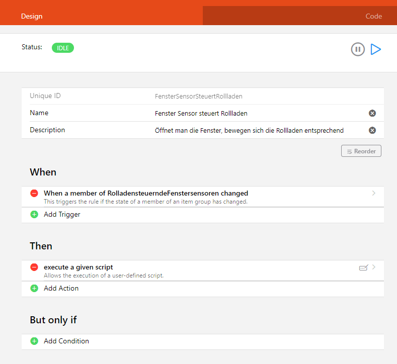Click the green plus beside Add Condition
Image resolution: width=397 pixels, height=364 pixels.
(x=34, y=341)
